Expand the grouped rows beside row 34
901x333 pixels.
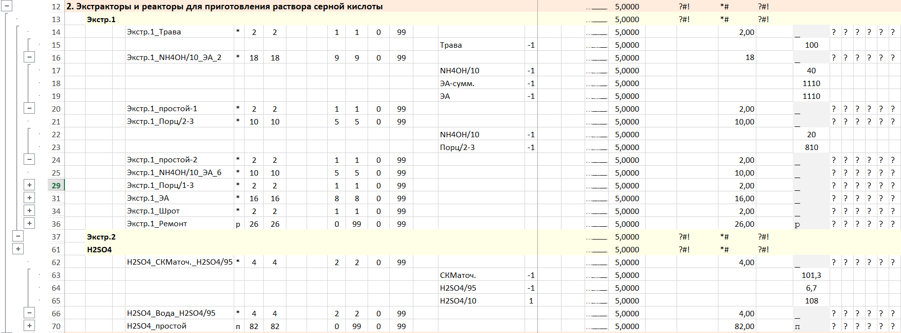30,211
